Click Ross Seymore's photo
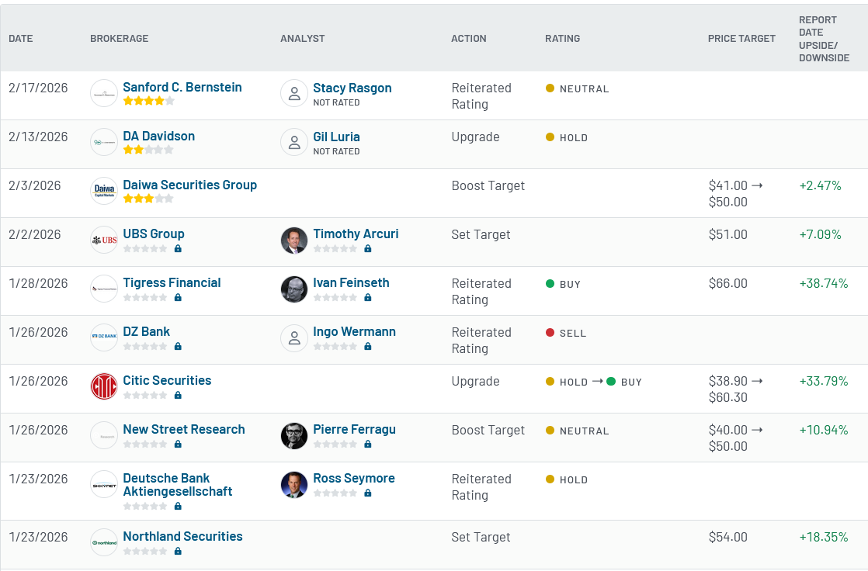 294,484
